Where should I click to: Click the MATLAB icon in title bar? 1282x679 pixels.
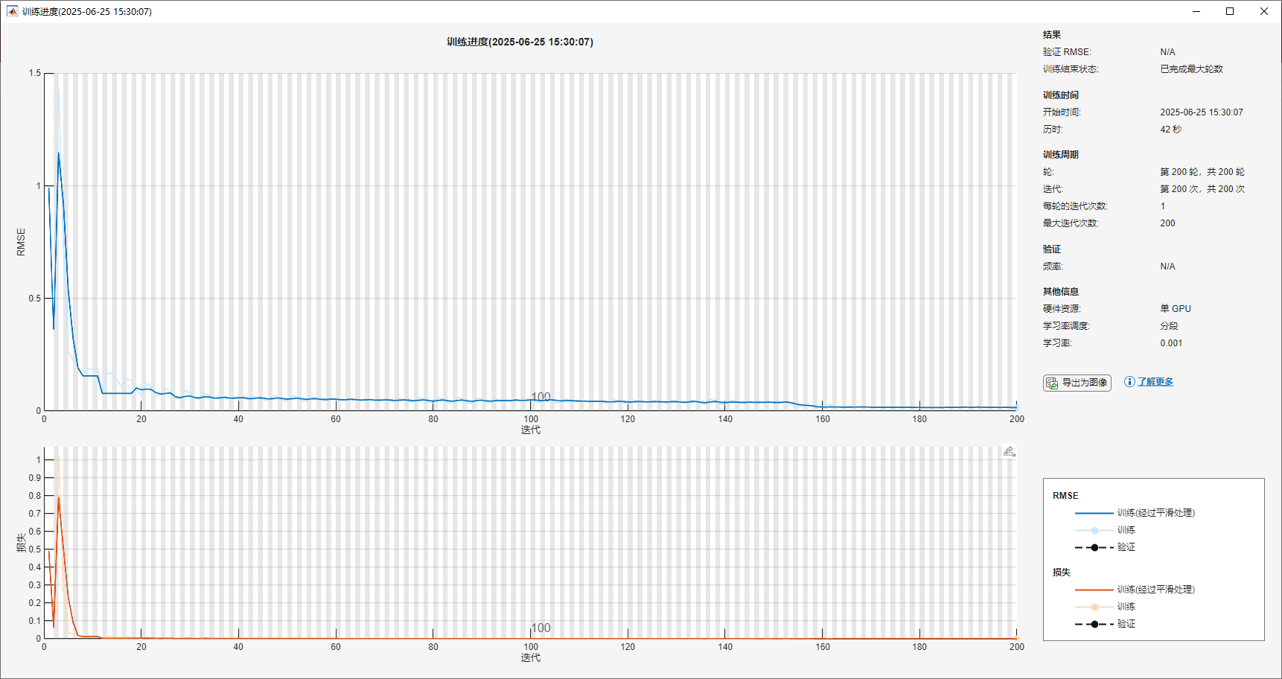(12, 11)
